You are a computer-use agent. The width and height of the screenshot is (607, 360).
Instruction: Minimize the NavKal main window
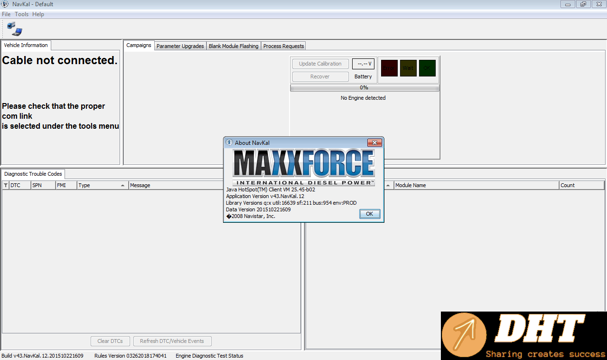pos(568,4)
